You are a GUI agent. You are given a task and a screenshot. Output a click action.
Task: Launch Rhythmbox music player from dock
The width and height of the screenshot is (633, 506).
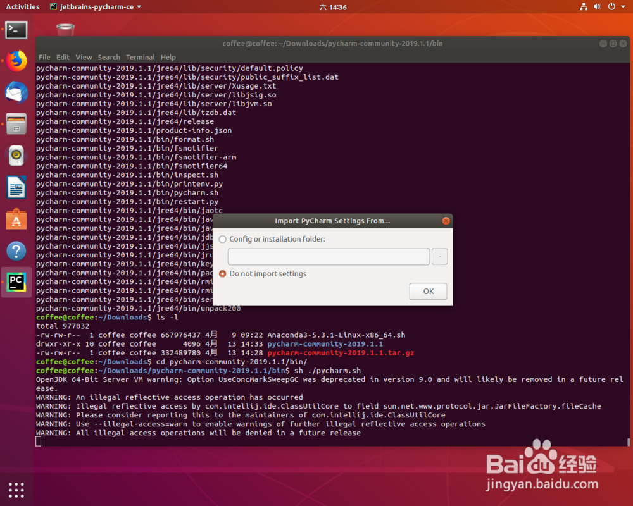click(16, 156)
